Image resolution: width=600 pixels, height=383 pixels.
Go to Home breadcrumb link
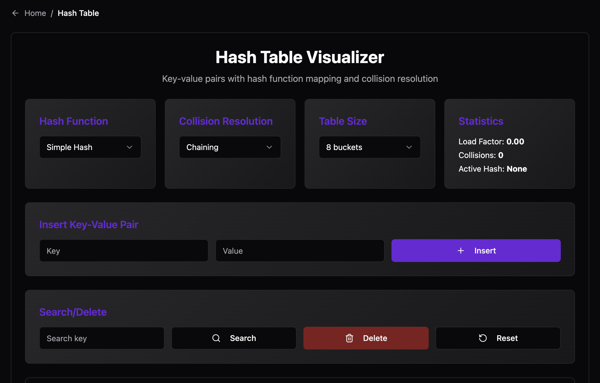pyautogui.click(x=35, y=13)
